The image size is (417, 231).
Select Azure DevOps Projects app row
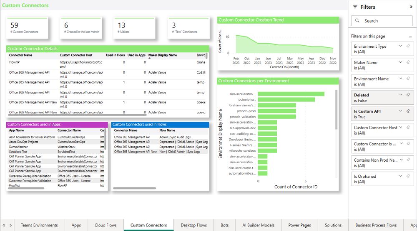(56, 142)
